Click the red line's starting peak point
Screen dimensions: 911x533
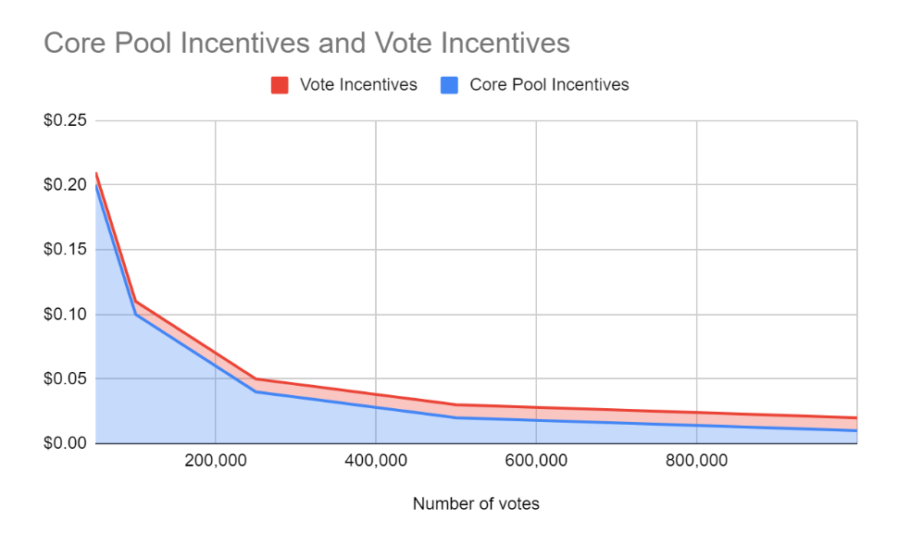(x=96, y=173)
